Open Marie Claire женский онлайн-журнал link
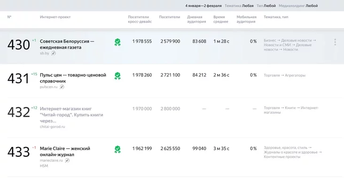344x178 pixels. 65,151
